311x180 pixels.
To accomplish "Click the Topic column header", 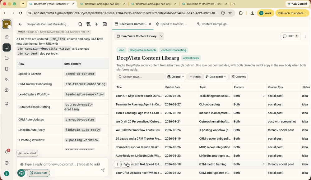I will coord(203,87).
